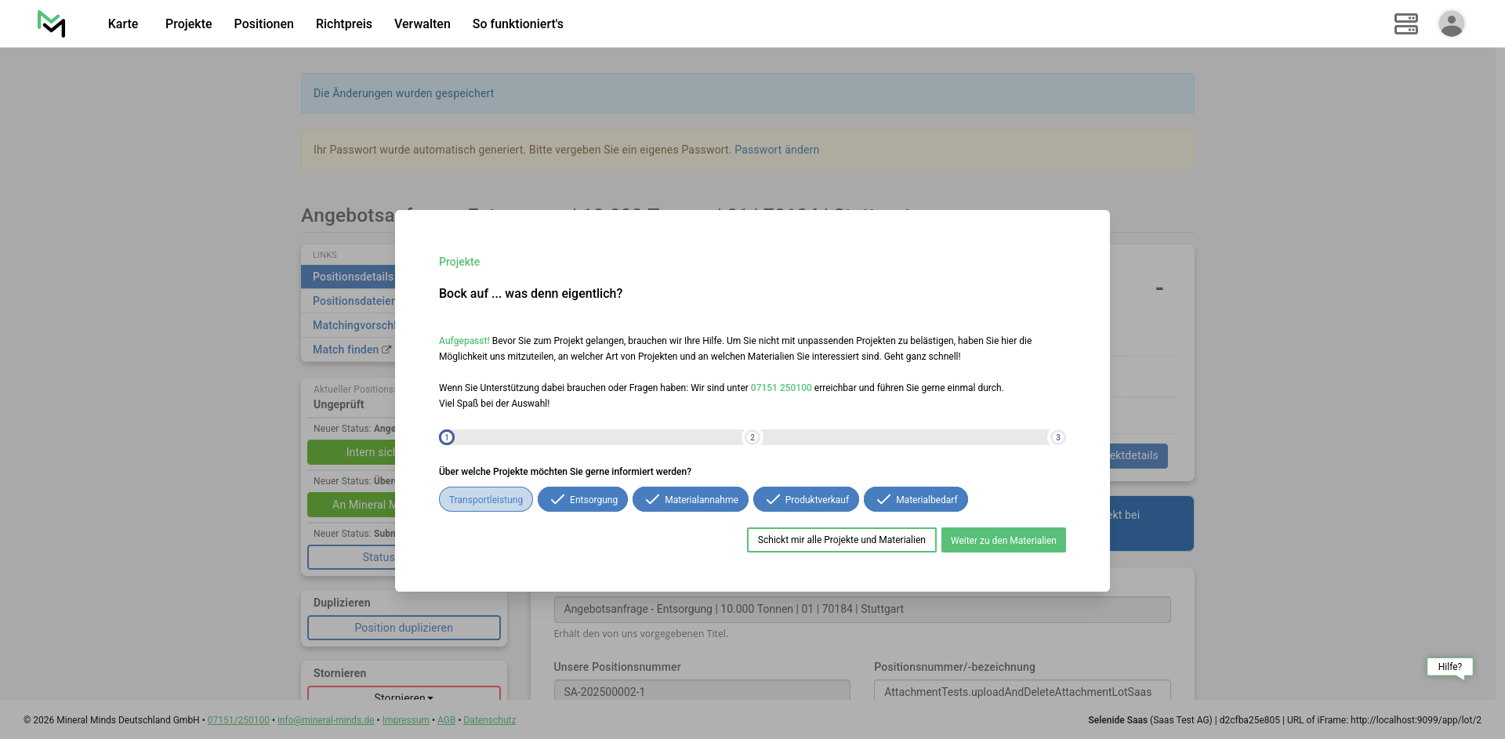Expand the Stornieren dropdown button
The image size is (1505, 739).
click(x=404, y=694)
